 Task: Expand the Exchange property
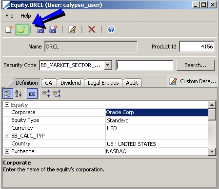[x=7, y=151]
